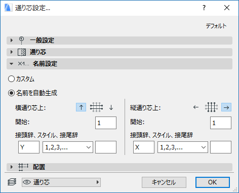Screen dimensions: 239x193
Task: Click the eye icon in layer selector
Action: click(27, 182)
